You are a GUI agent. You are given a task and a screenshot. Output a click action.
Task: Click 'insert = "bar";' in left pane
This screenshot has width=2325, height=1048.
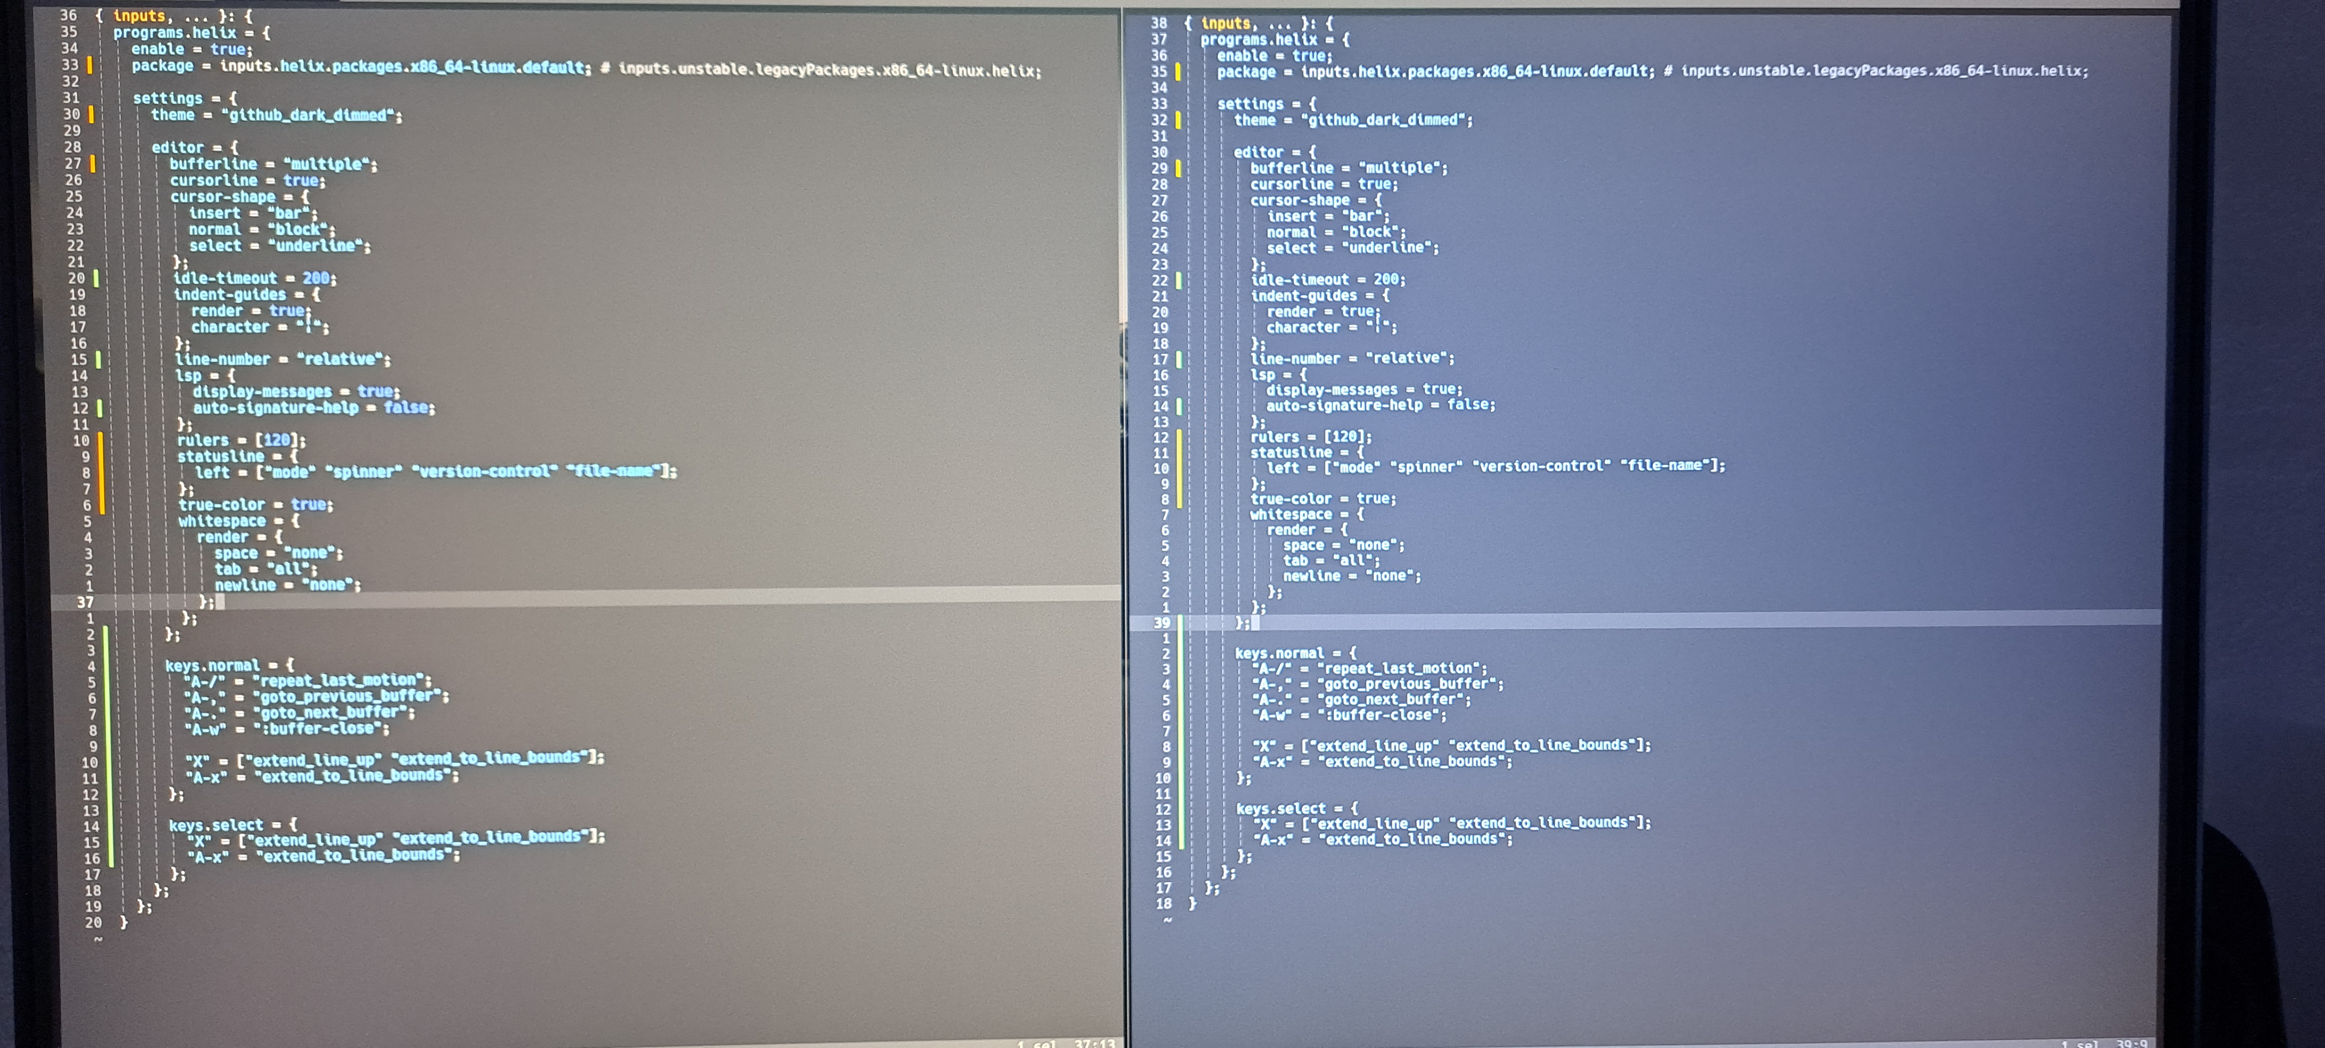(x=253, y=214)
